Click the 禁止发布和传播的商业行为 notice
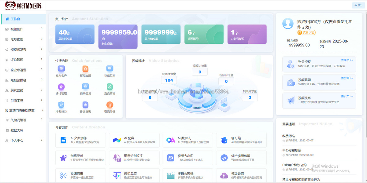367x183 pixels. pyautogui.click(x=301, y=179)
